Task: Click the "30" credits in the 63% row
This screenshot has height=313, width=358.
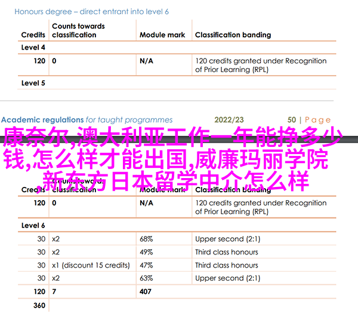Action: pos(41,278)
